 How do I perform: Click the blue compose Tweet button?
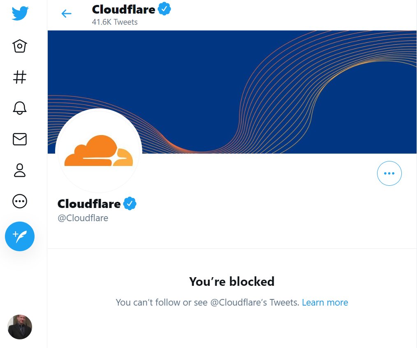tap(20, 236)
